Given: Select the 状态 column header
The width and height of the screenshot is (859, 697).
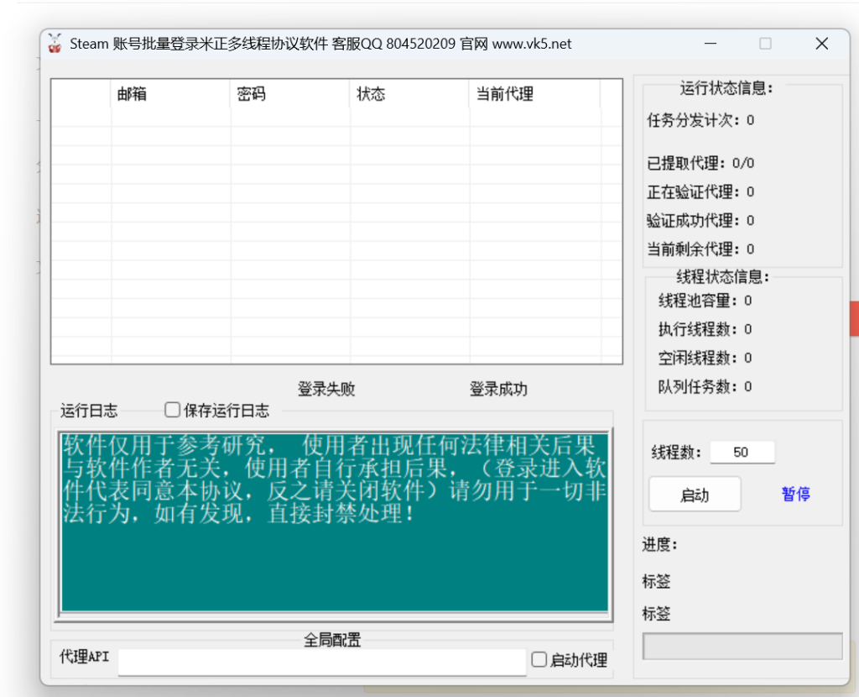Looking at the screenshot, I should coord(409,94).
